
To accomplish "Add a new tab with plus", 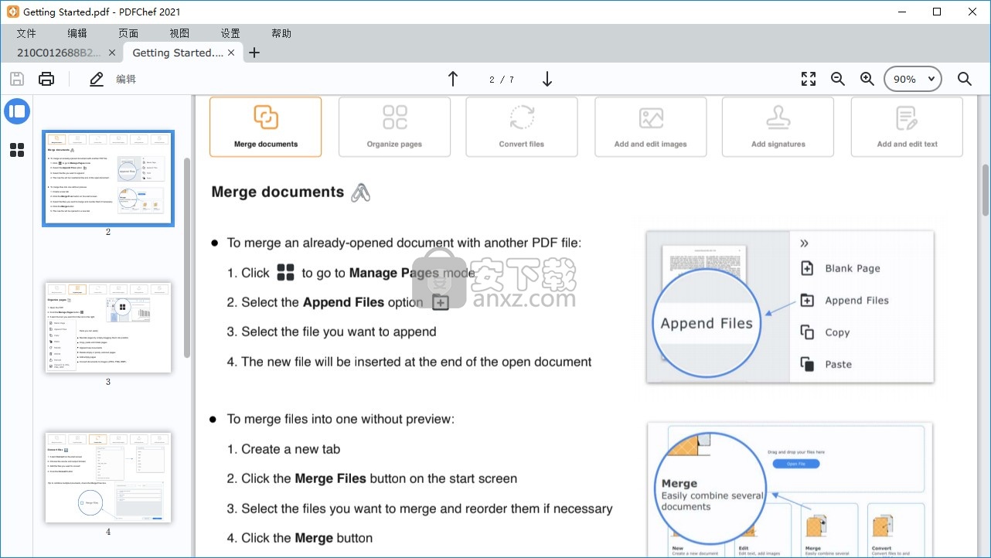I will tap(254, 53).
